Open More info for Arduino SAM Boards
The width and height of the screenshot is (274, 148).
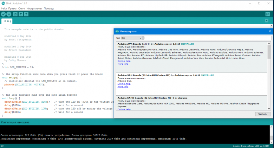click(x=123, y=86)
